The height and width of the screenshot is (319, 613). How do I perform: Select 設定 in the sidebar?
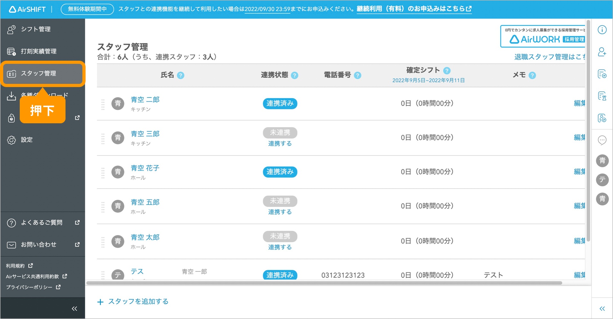pyautogui.click(x=26, y=140)
